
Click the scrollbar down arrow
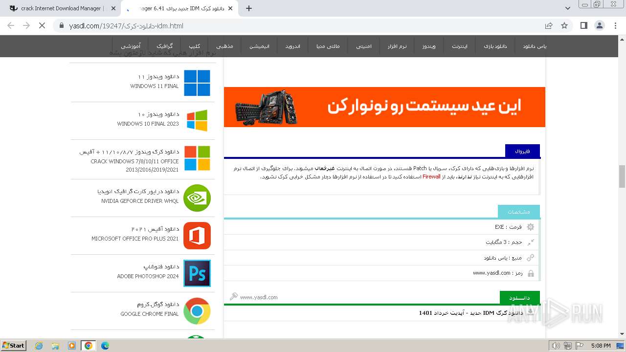coord(622,334)
